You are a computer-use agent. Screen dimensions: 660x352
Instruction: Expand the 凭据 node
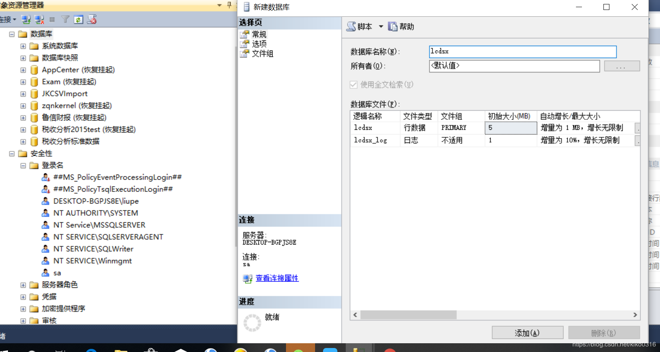pyautogui.click(x=23, y=297)
